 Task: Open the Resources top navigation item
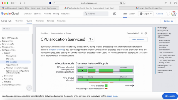pos(65,14)
